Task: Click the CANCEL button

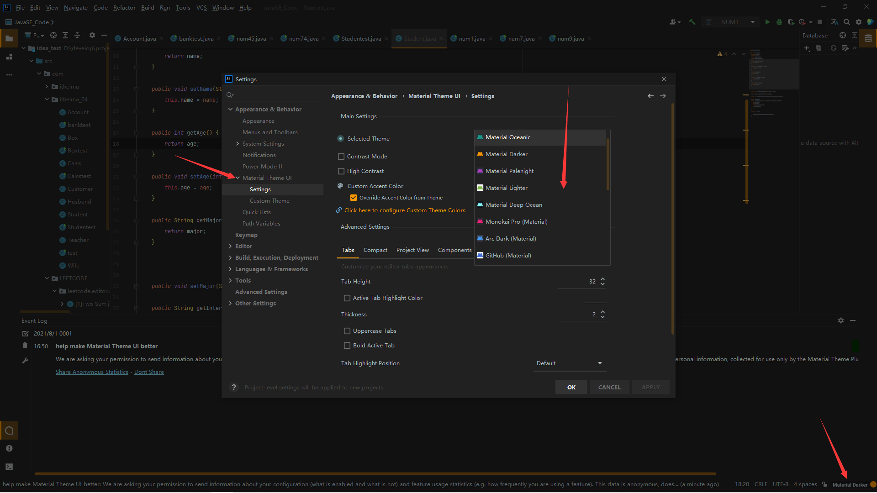Action: click(x=609, y=387)
